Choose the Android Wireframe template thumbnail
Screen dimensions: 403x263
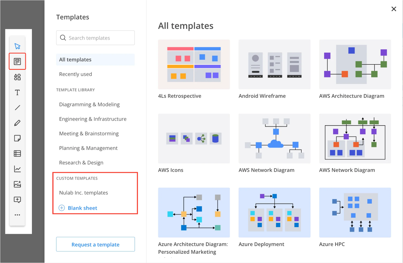pyautogui.click(x=275, y=64)
